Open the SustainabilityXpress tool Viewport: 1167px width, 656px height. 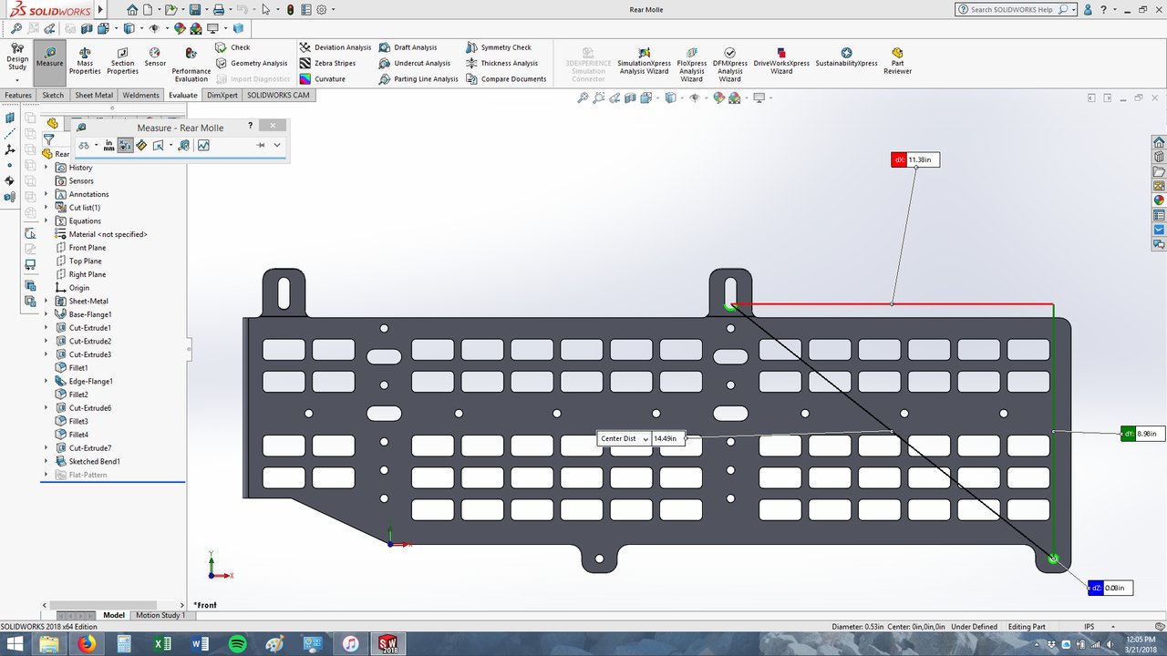point(846,58)
